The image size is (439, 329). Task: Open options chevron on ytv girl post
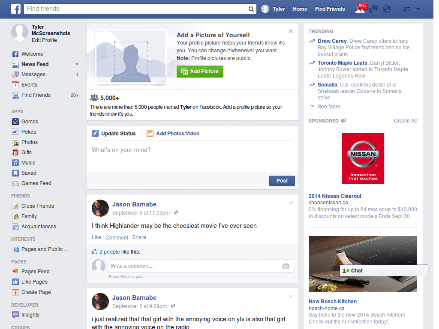[x=291, y=296]
